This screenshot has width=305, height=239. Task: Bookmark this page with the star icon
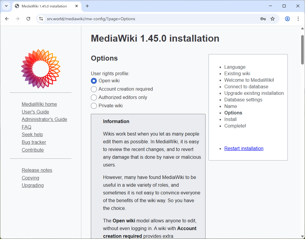click(x=273, y=18)
